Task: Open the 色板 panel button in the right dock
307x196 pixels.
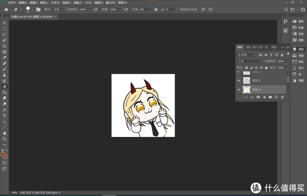Action: click(298, 27)
